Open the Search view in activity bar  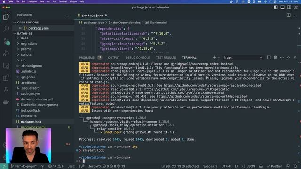click(x=6, y=29)
